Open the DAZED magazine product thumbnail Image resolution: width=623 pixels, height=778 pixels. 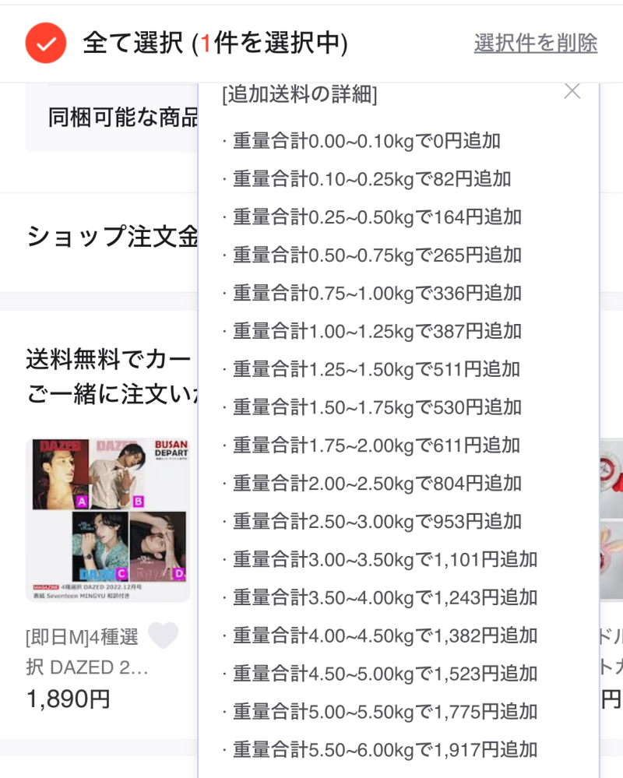point(107,520)
